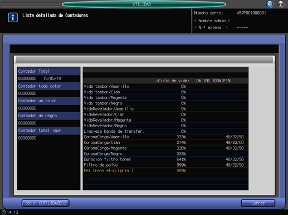Viewport: 288px width, 215px height.
Task: Select the Contador todo color header
Action: click(48, 86)
